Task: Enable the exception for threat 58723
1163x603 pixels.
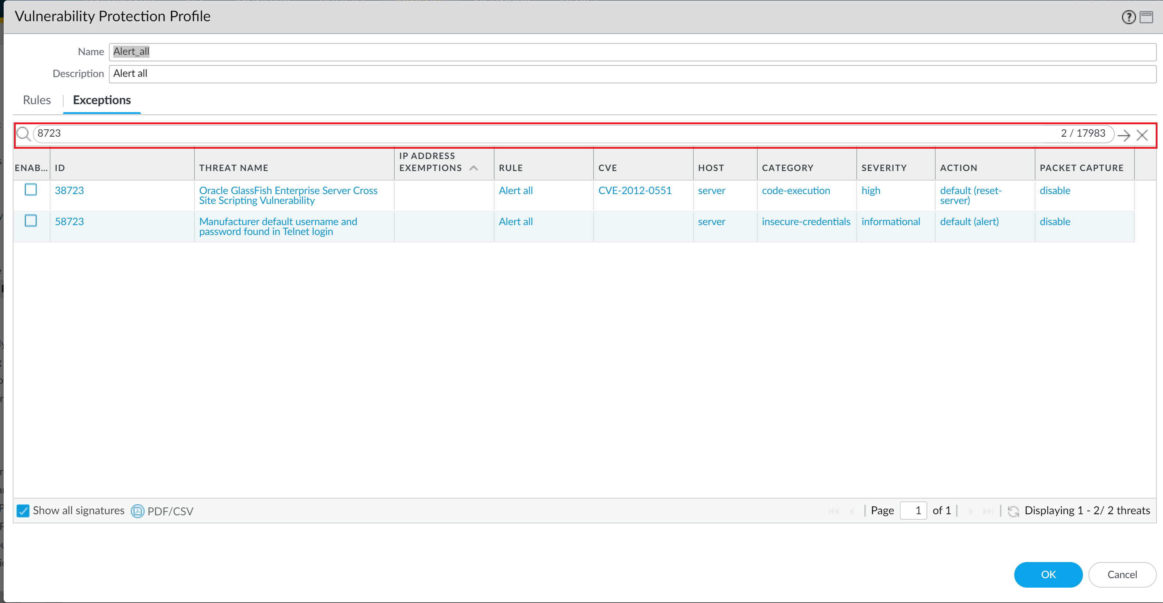Action: (x=31, y=221)
